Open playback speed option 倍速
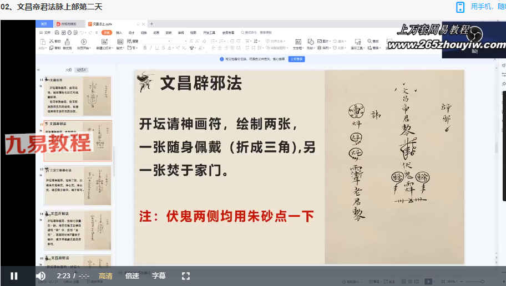Viewport: 506px width, 286px height. click(132, 276)
